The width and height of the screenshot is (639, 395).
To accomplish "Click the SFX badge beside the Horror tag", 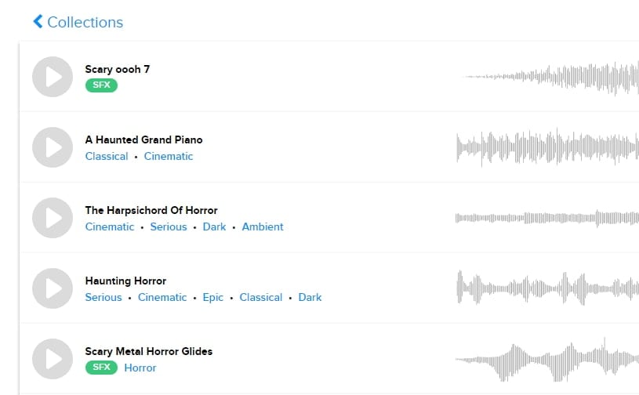I will point(101,368).
